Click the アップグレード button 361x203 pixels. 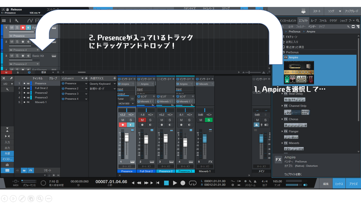coord(352,11)
